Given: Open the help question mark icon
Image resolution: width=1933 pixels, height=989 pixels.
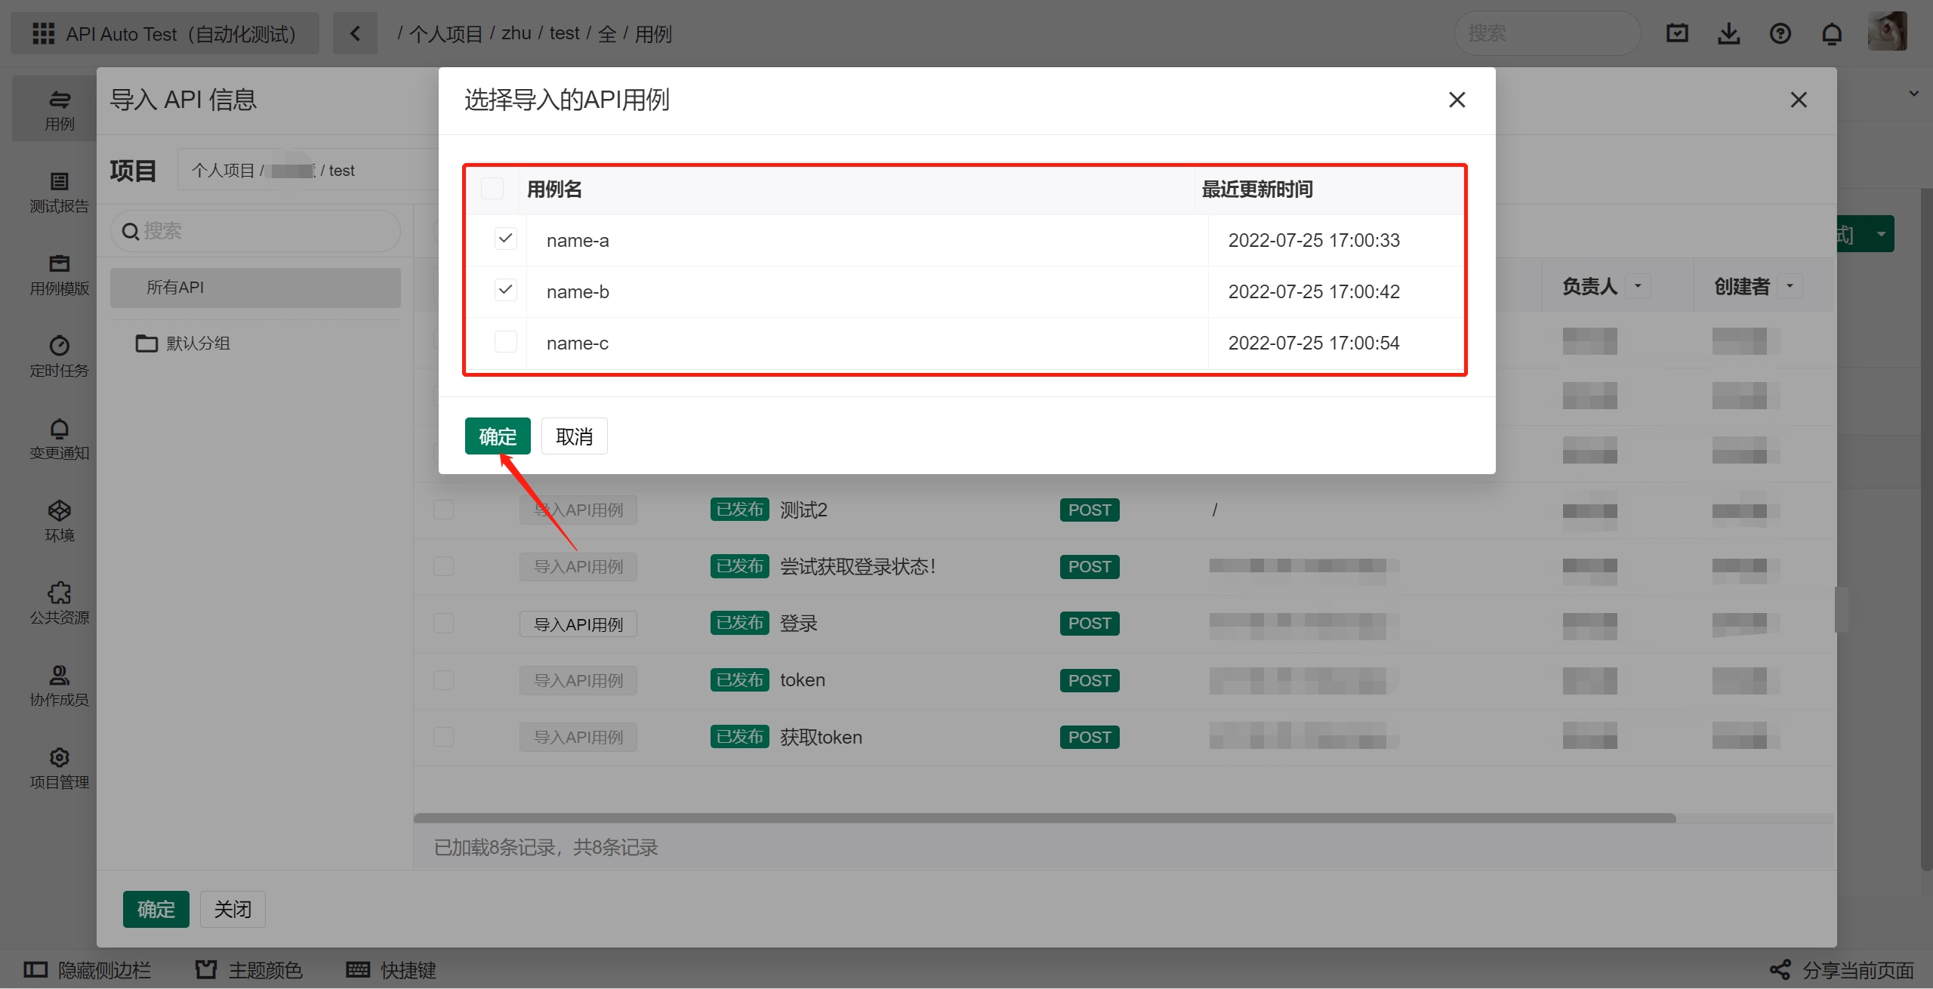Looking at the screenshot, I should click(x=1780, y=33).
